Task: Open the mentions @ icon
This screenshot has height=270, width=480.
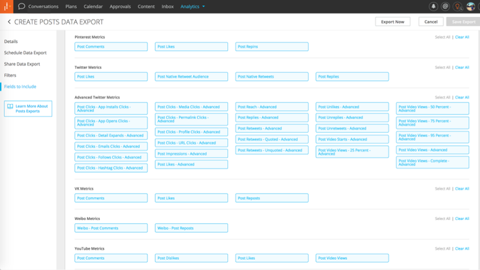Action: (446, 7)
